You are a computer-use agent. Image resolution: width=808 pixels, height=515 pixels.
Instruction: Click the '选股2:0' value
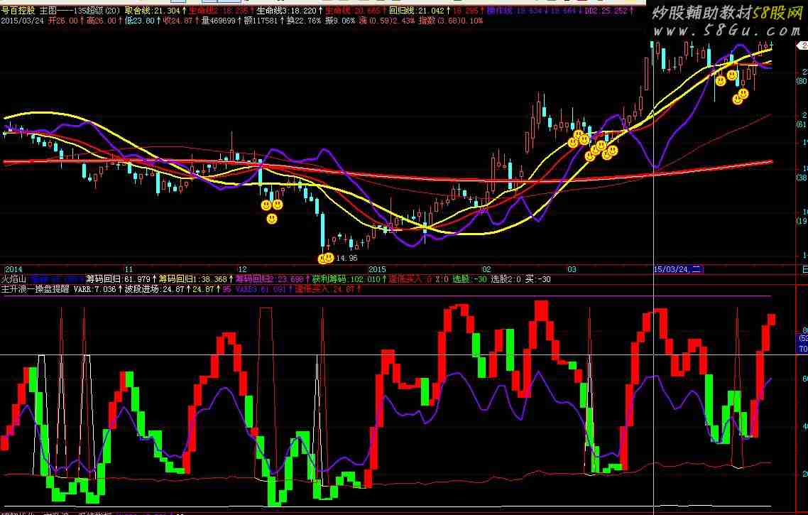pos(506,279)
